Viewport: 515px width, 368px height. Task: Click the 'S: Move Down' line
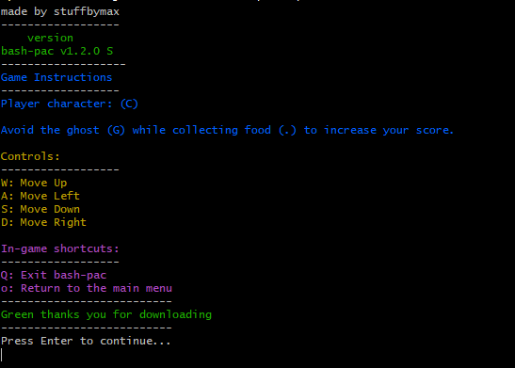(x=40, y=209)
